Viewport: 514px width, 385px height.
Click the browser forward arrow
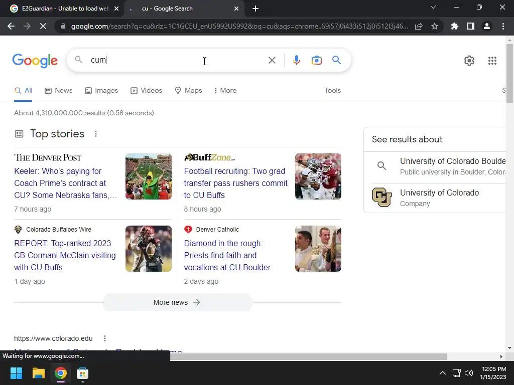pos(27,26)
